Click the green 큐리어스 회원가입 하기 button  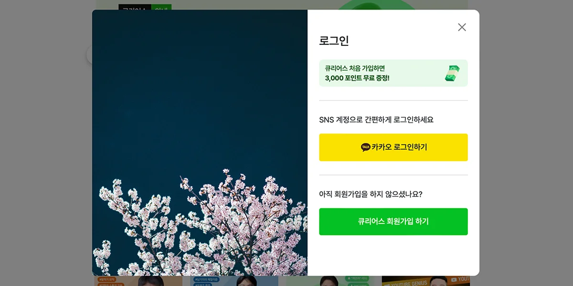(x=393, y=222)
